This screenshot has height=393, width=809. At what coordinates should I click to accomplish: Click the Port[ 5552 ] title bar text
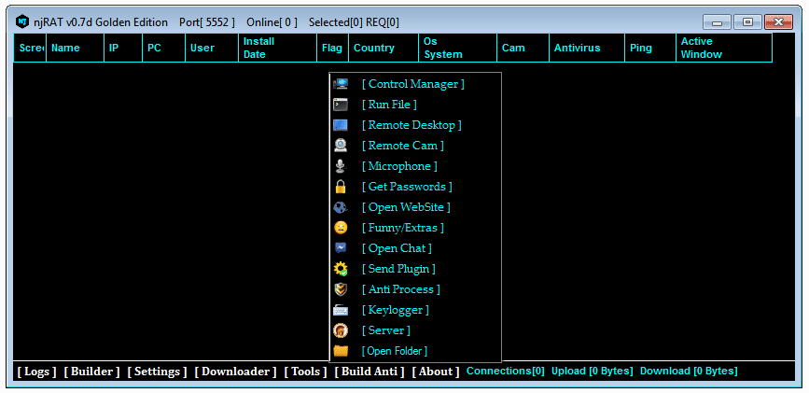(207, 22)
